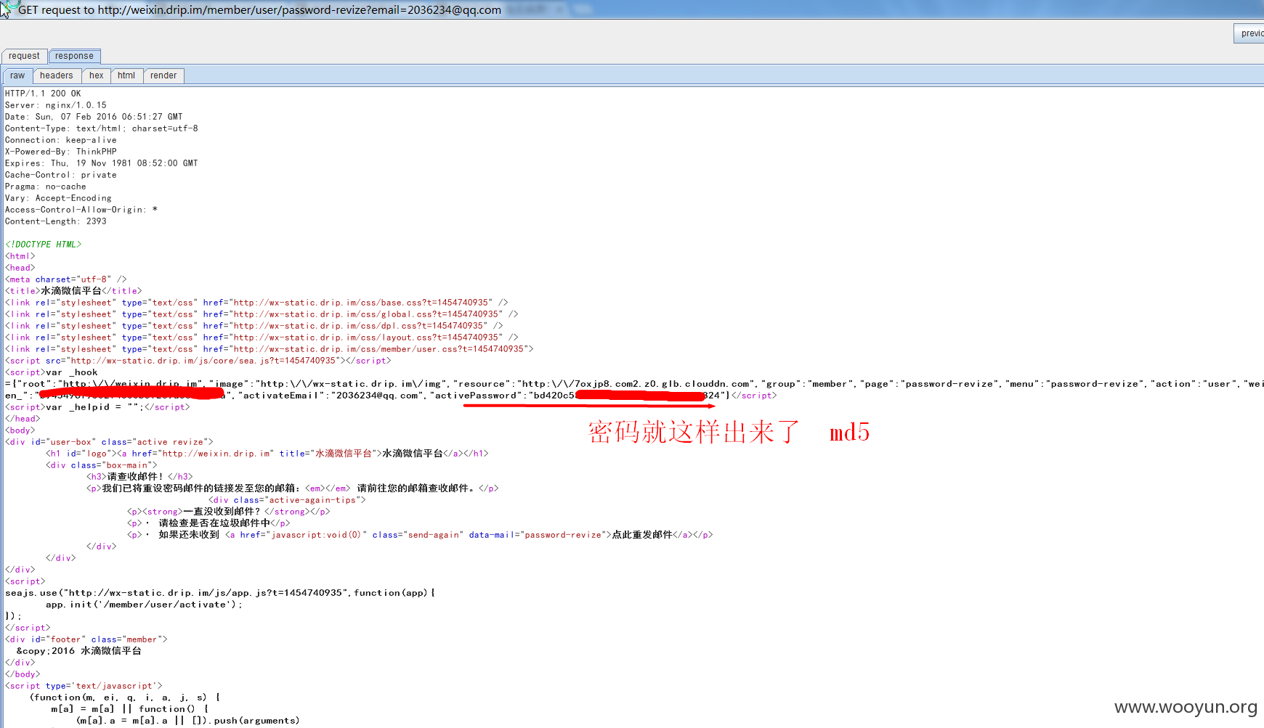Click the layout.css stylesheet link line
Screen dimensions: 1264x728
tap(262, 338)
